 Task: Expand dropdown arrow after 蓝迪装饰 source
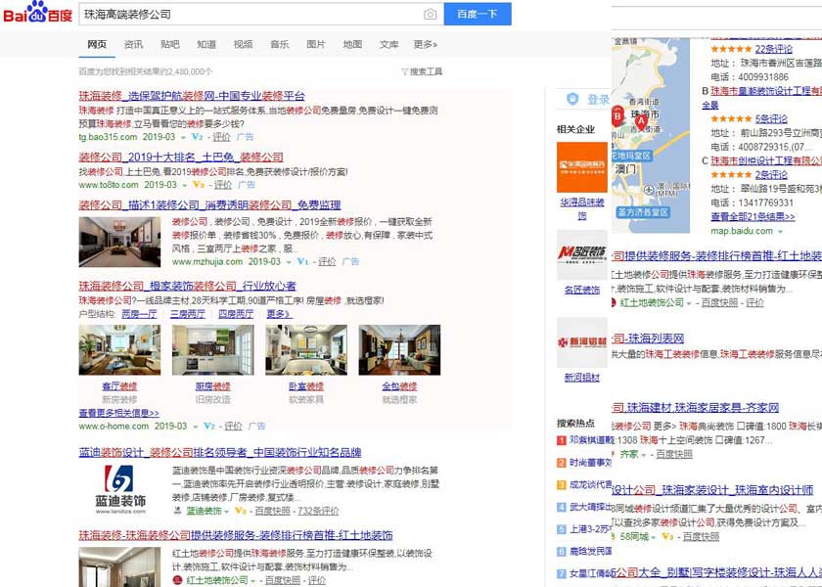pyautogui.click(x=226, y=512)
